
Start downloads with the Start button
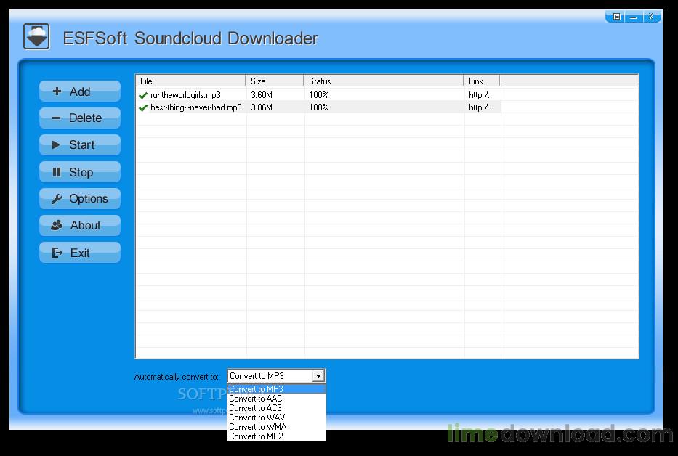(80, 145)
